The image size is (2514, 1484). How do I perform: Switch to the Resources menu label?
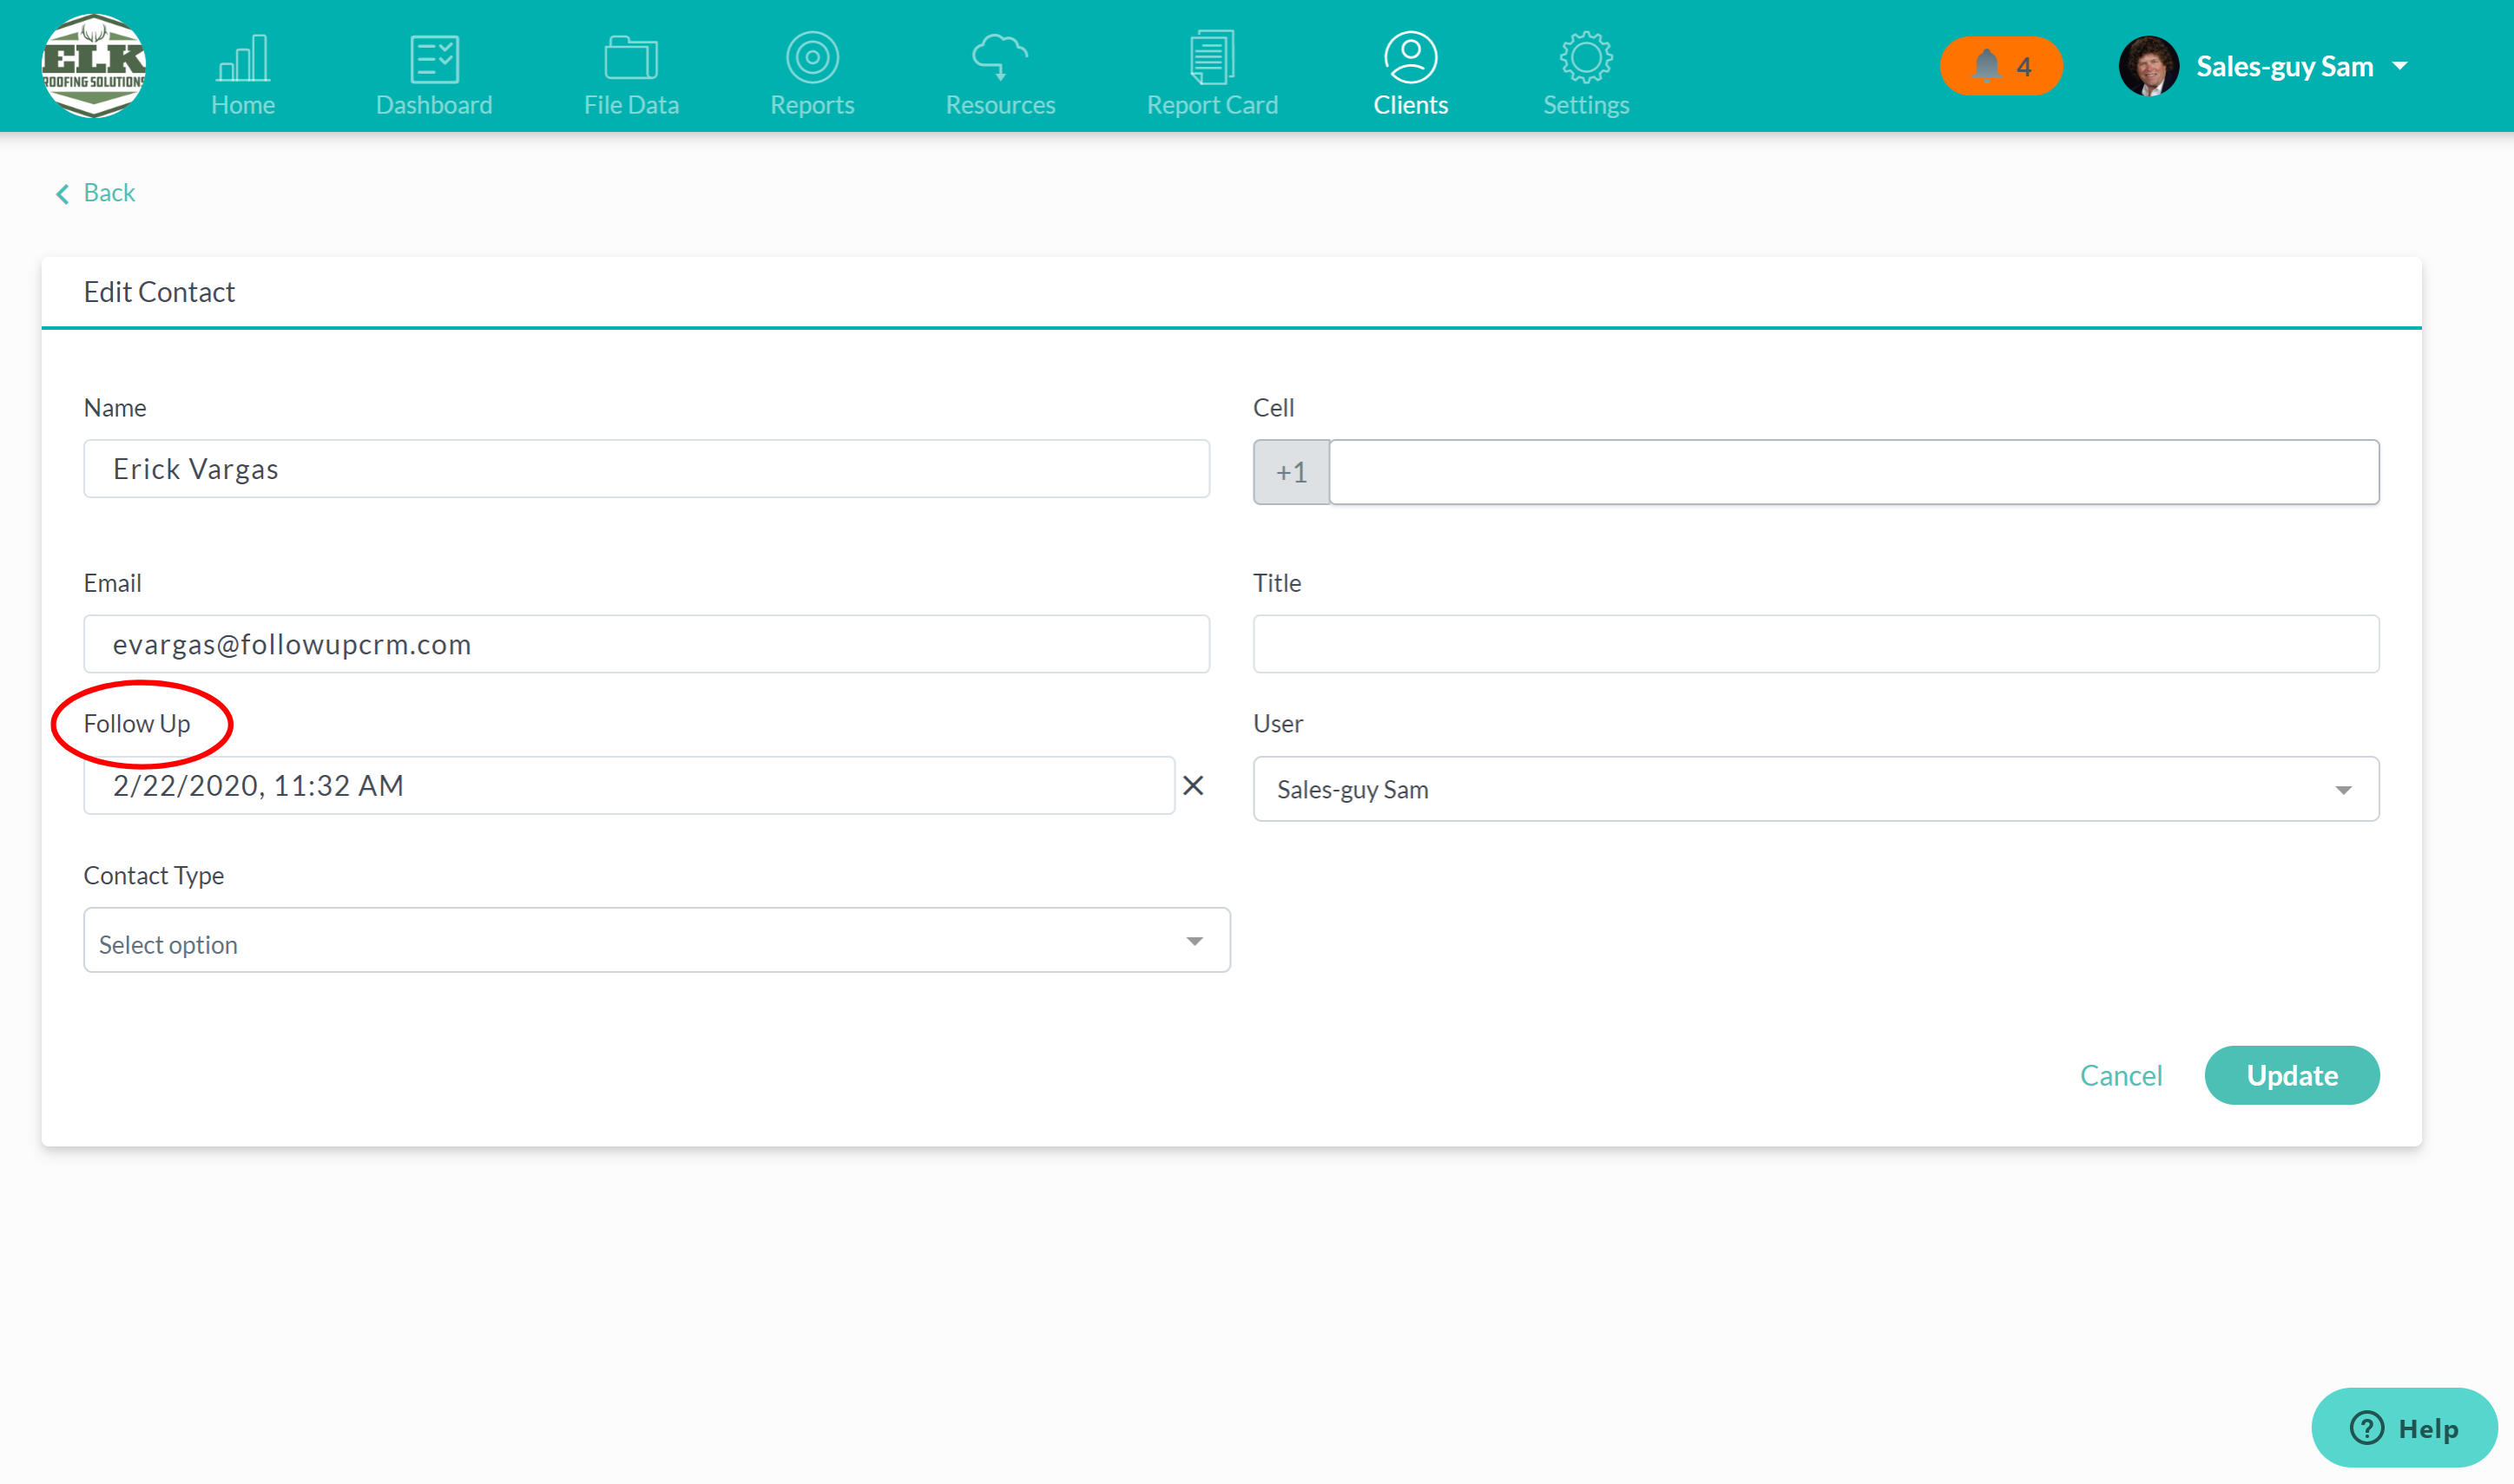tap(1000, 105)
